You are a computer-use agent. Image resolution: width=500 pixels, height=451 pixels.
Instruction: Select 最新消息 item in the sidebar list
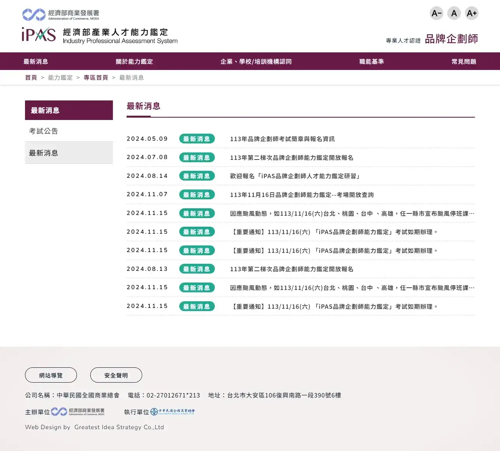pyautogui.click(x=69, y=153)
